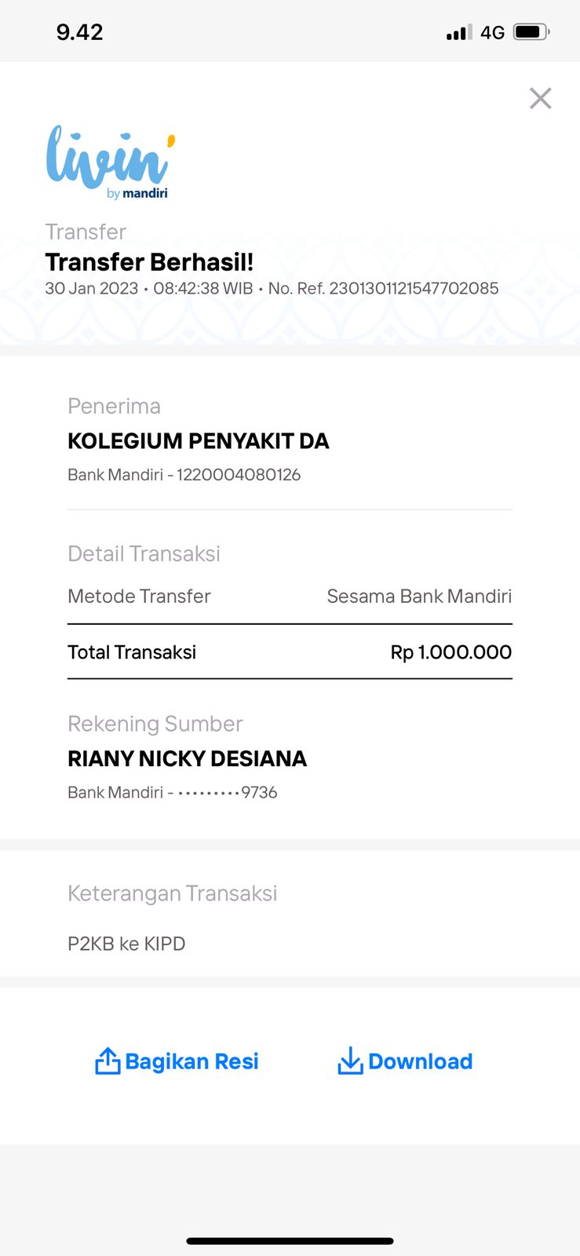This screenshot has height=1256, width=580.
Task: Tap the Bagikan Resi label
Action: (x=192, y=1061)
